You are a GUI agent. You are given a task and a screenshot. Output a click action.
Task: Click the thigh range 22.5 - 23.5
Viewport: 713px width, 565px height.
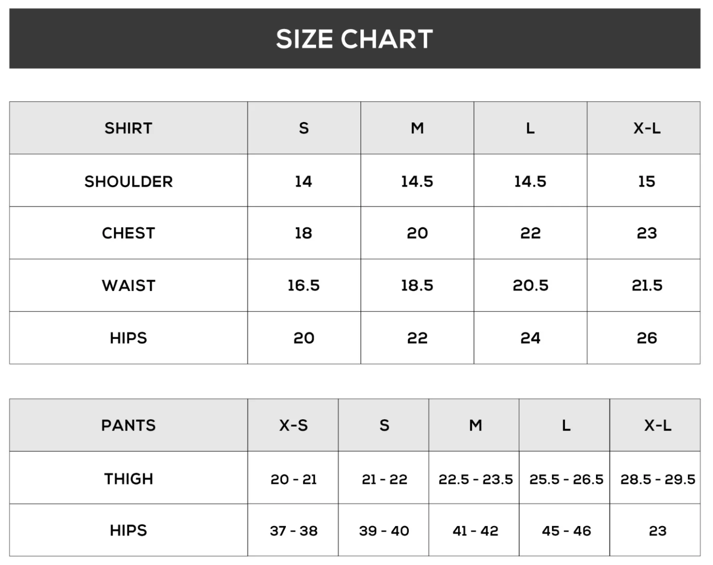475,479
